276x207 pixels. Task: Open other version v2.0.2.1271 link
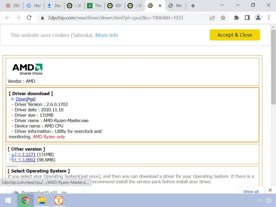click(x=24, y=154)
